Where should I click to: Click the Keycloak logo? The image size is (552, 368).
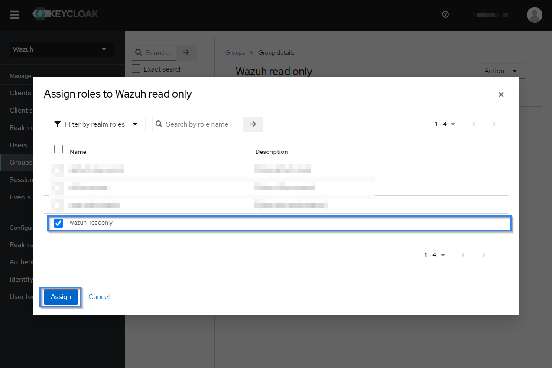coord(65,14)
